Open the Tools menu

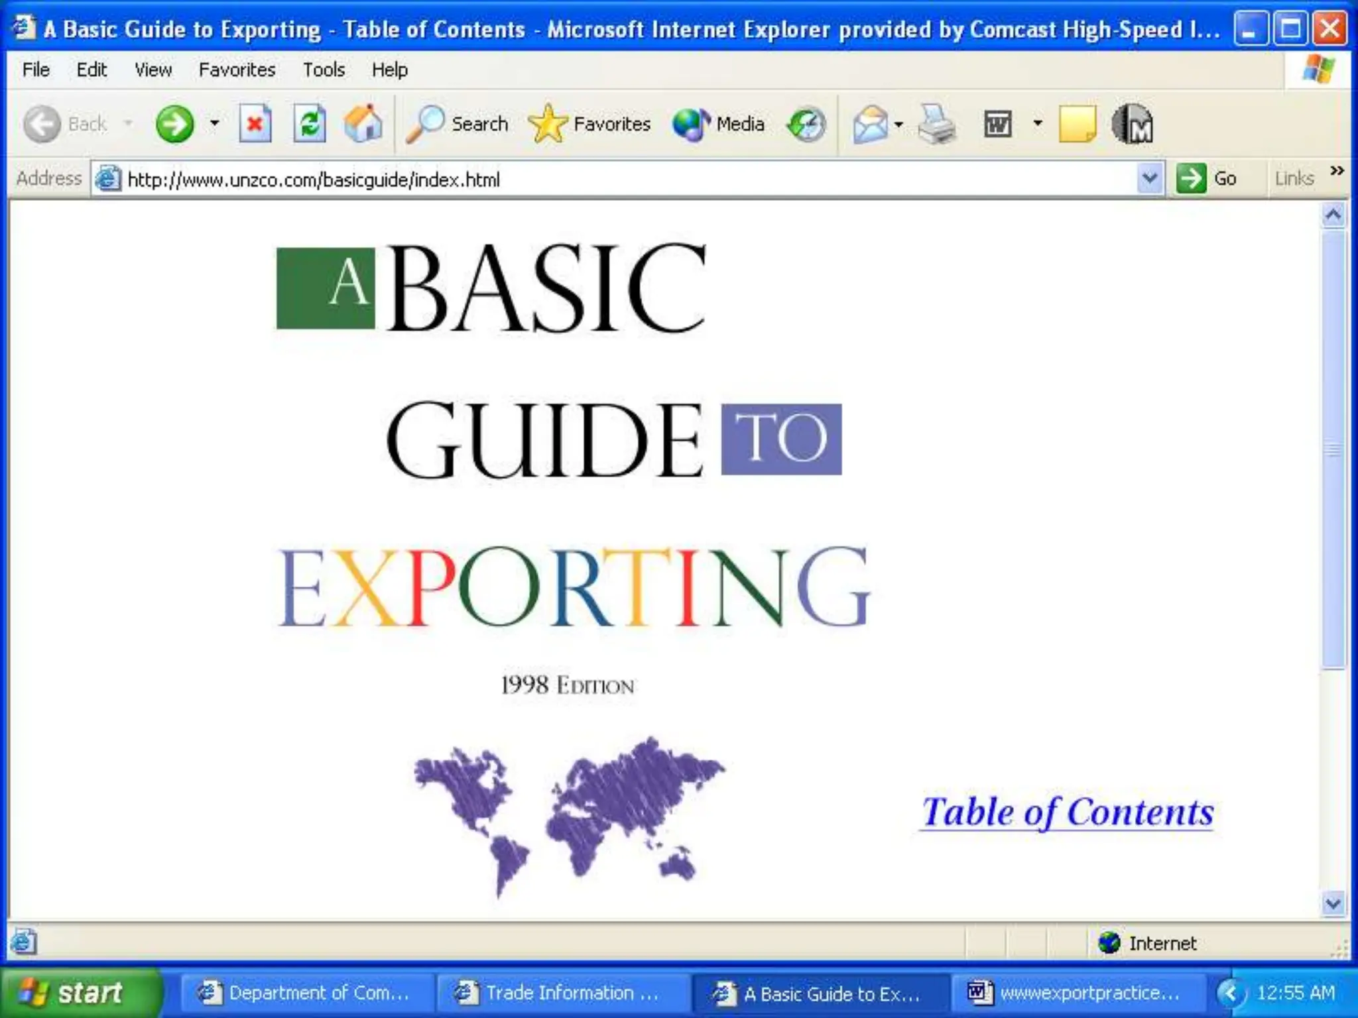pyautogui.click(x=324, y=70)
